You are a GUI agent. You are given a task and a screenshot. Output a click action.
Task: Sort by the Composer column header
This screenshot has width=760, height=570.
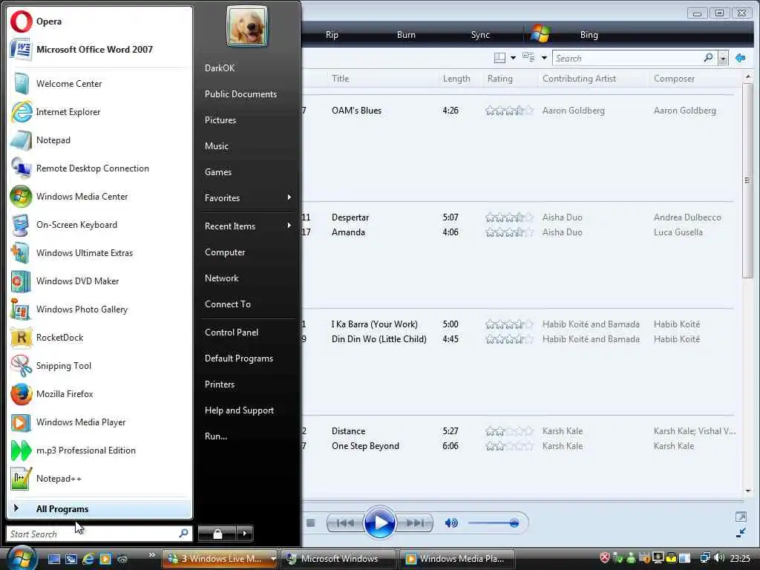674,79
